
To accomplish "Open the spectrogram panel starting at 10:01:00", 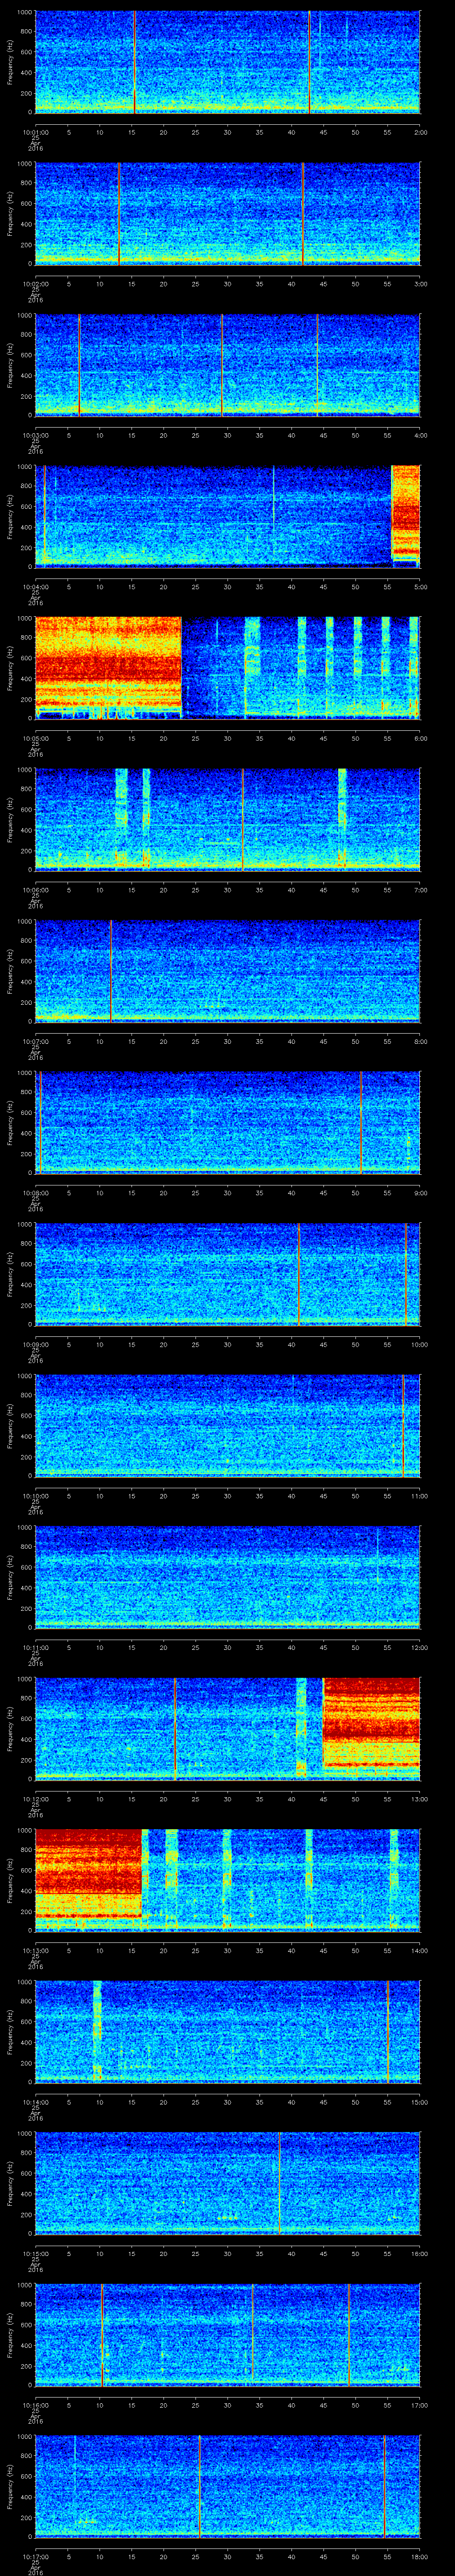I will (227, 62).
